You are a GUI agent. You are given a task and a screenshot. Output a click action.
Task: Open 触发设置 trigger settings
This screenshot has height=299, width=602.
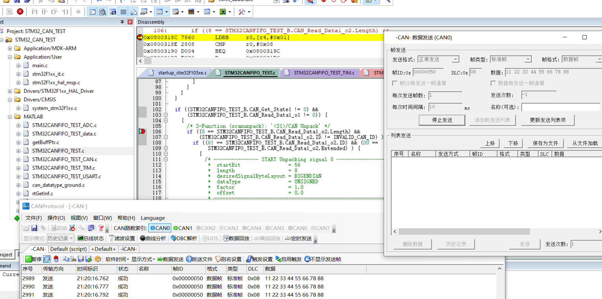click(260, 259)
